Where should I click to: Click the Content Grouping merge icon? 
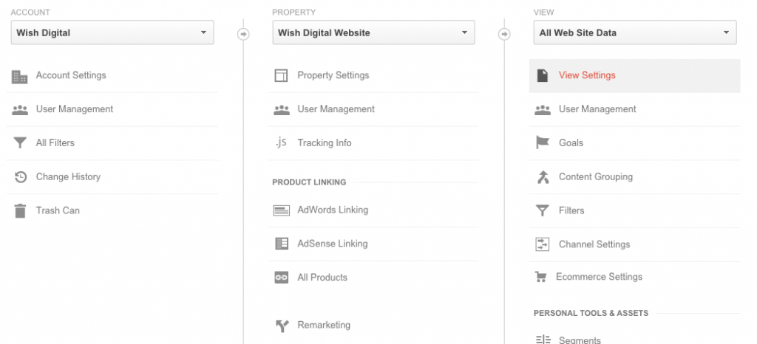click(x=543, y=177)
